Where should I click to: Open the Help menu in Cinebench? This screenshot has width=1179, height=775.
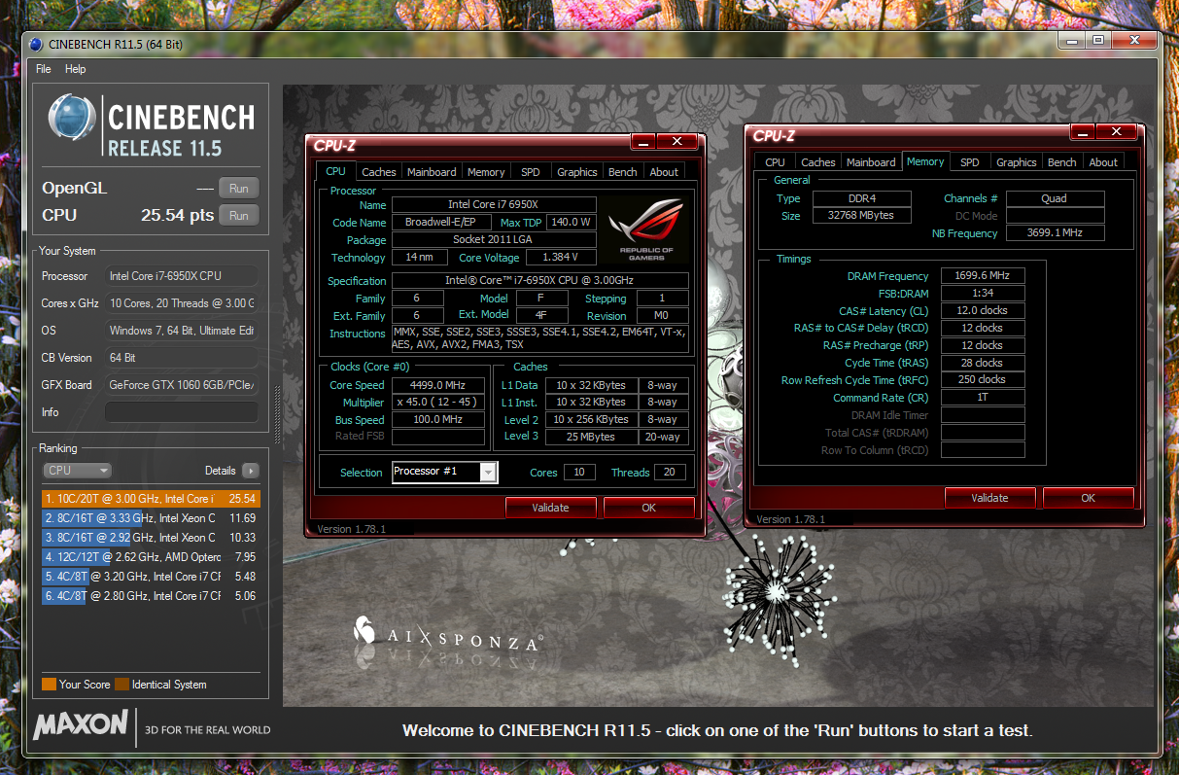[75, 69]
